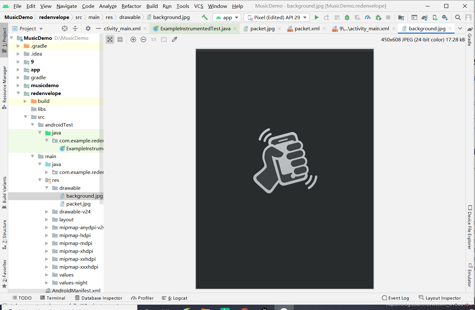Open Project panel settings gear

coord(88,28)
